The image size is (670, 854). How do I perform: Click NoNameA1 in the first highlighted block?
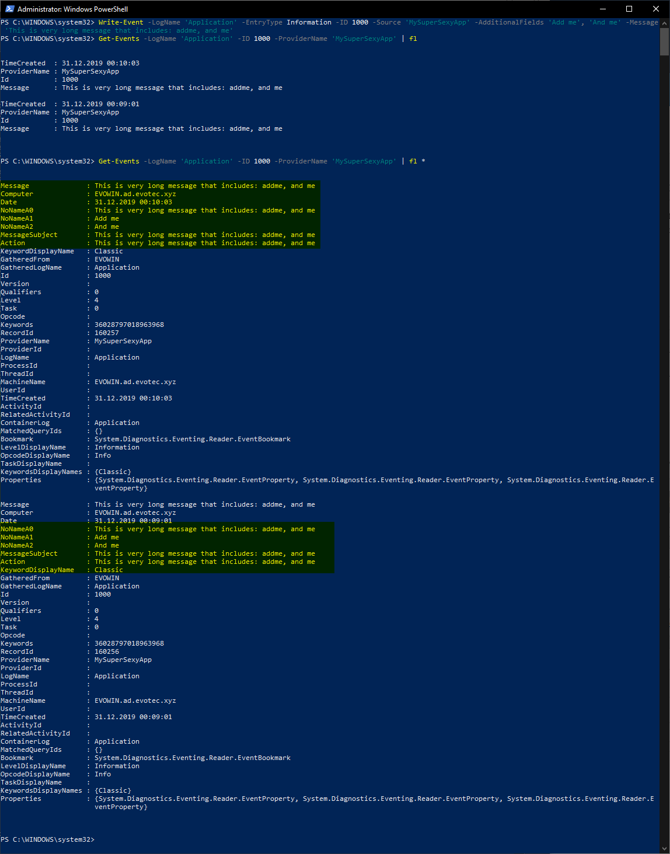coord(17,218)
